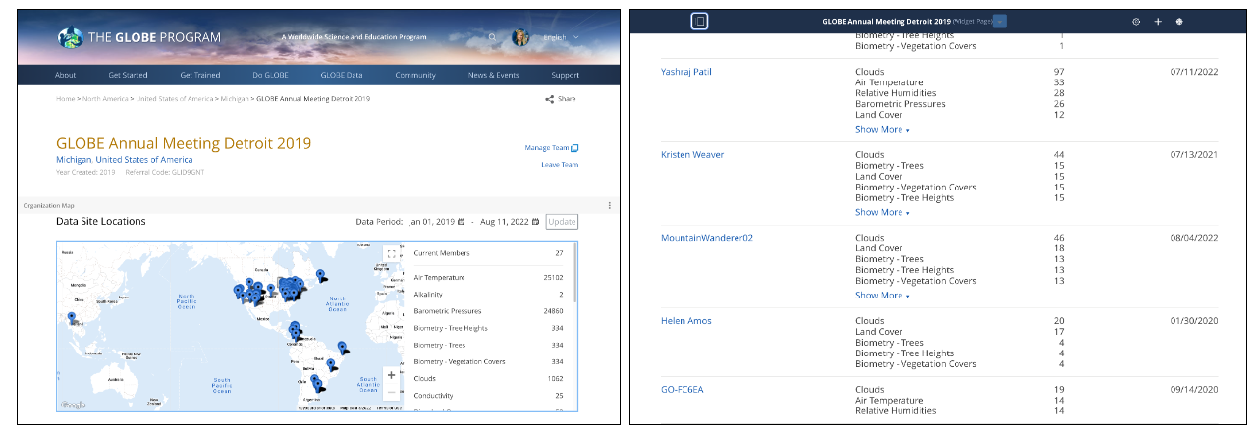Click the Google logo on map
Viewport: 1256px width, 434px height.
coord(74,405)
